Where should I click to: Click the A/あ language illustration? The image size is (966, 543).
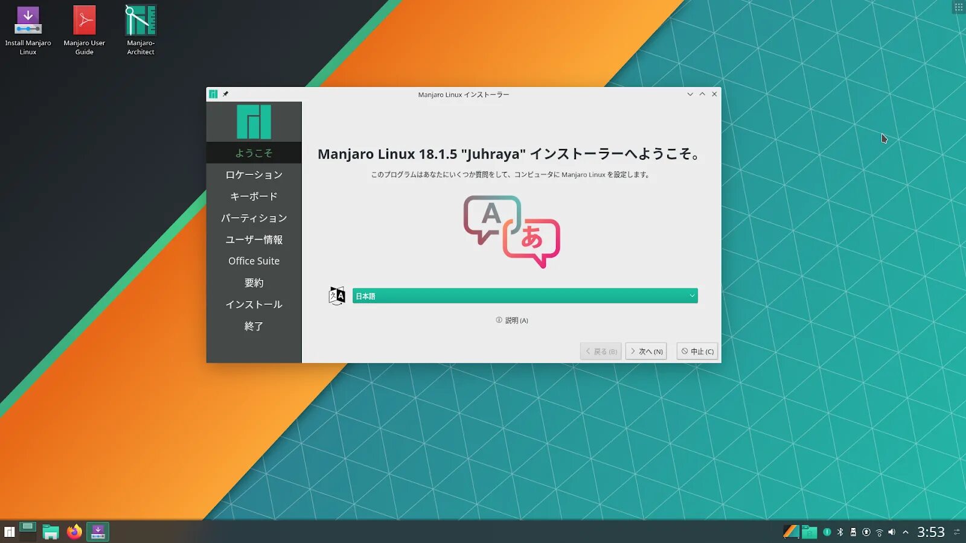[511, 232]
